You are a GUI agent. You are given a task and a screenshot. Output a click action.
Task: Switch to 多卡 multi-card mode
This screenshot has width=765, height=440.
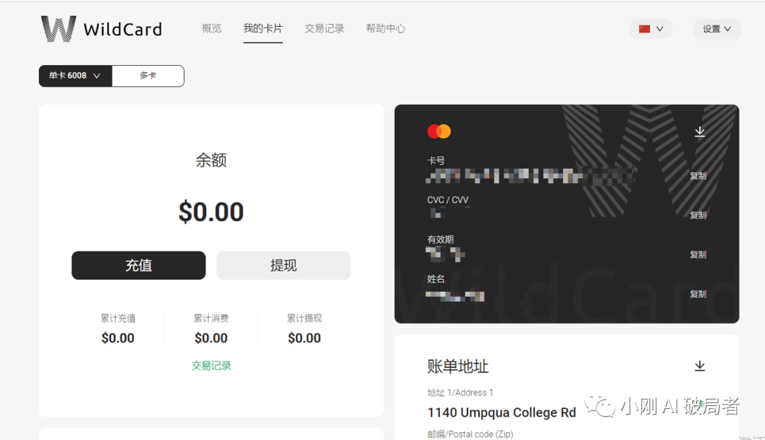(148, 76)
